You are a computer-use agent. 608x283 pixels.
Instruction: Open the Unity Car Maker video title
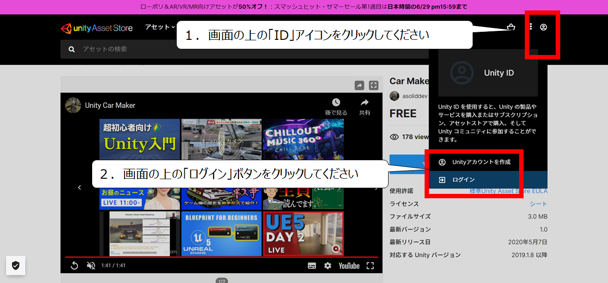tap(110, 105)
